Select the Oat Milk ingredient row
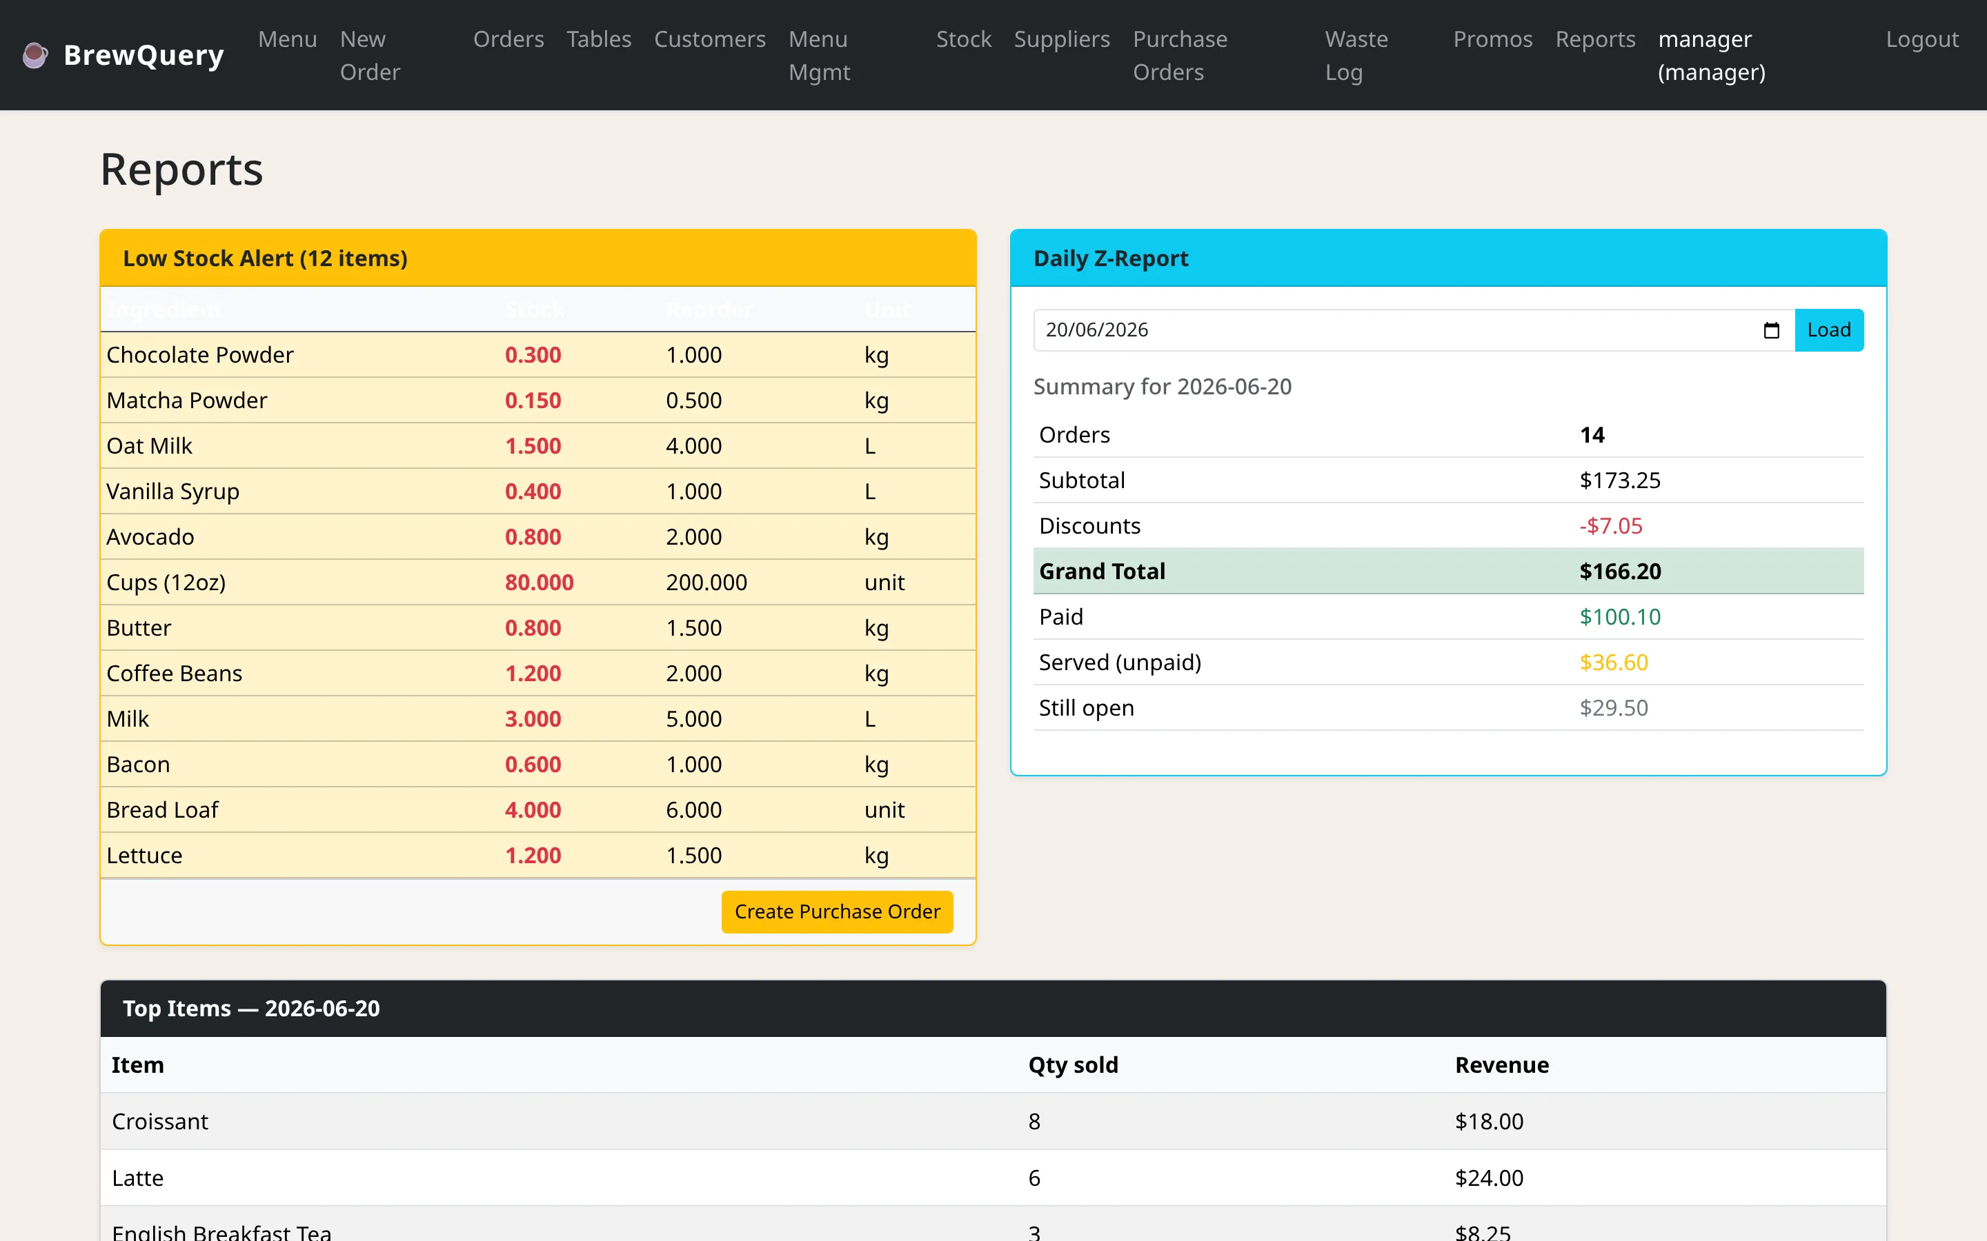 tap(538, 445)
